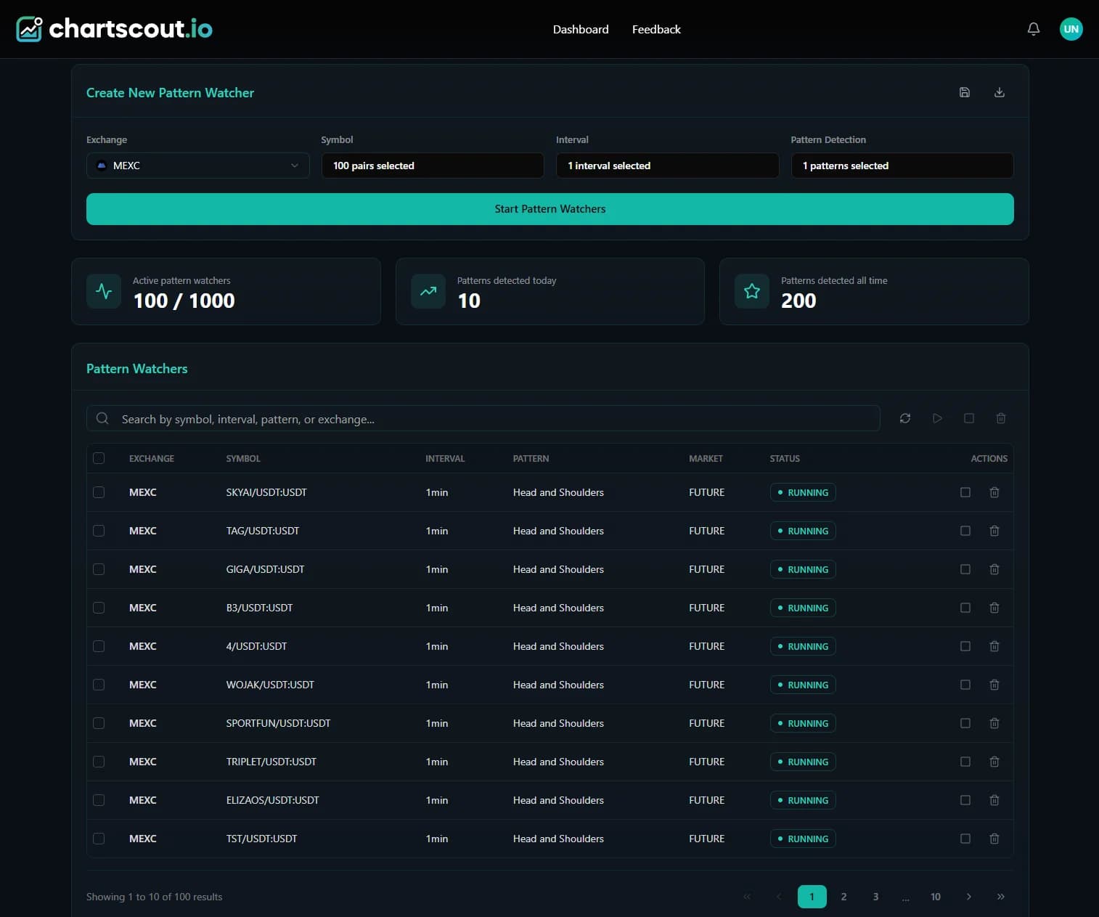Check the TRIPLET/USDT:USDT row checkbox
1099x917 pixels.
click(99, 762)
